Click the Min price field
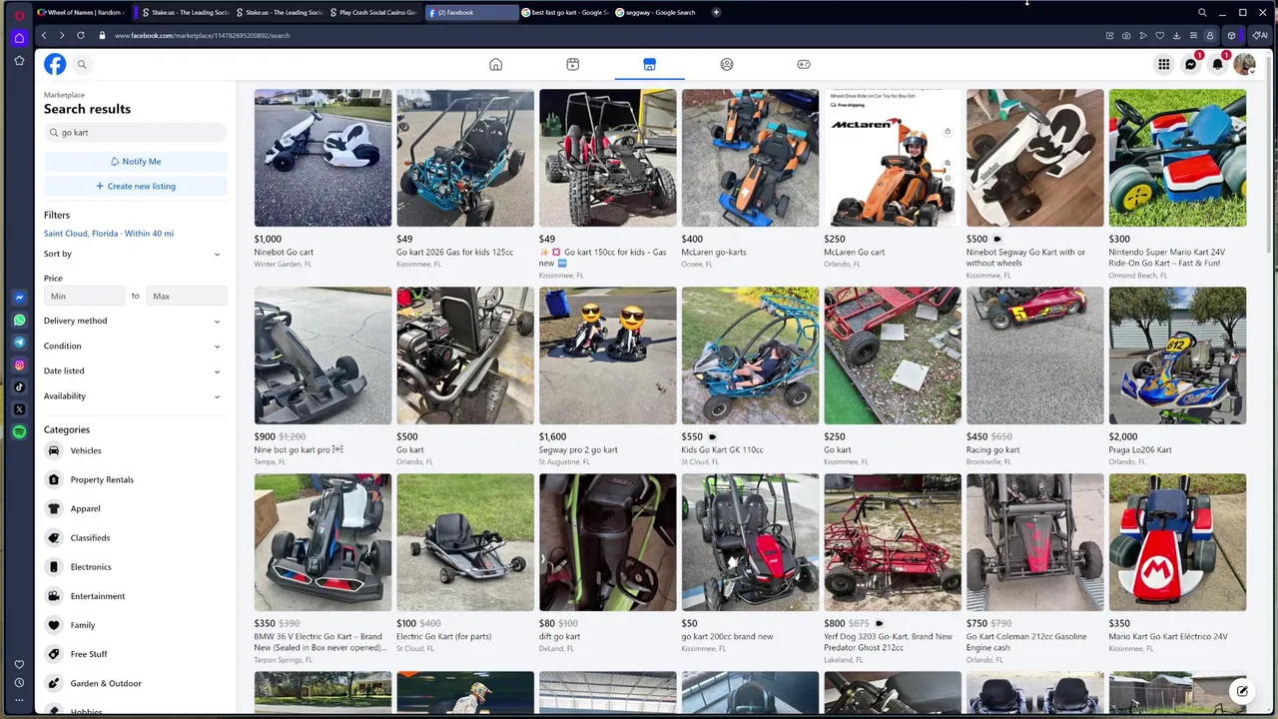The height and width of the screenshot is (719, 1278). [85, 296]
